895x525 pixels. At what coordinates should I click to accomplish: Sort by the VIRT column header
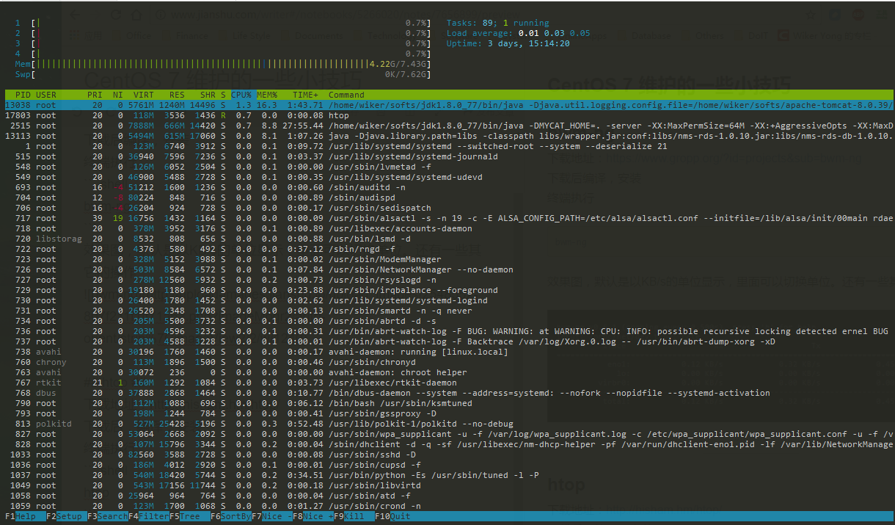(143, 95)
